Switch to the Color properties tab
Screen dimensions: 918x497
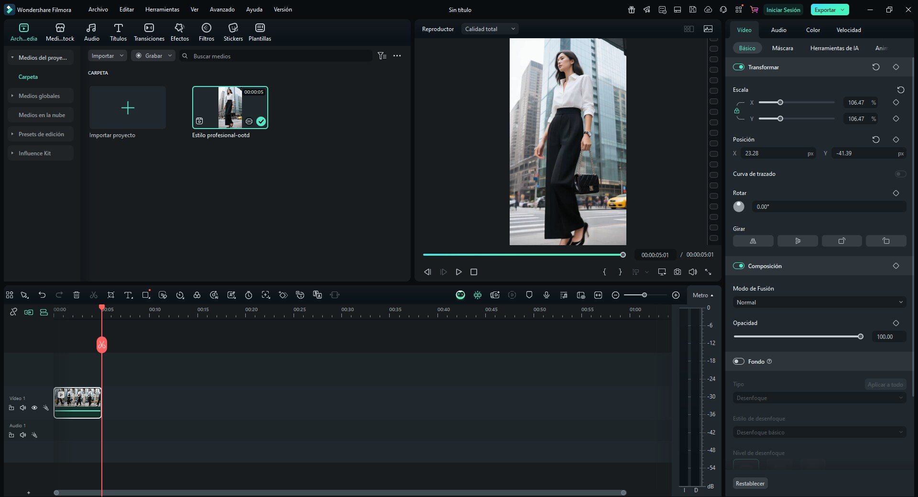click(x=813, y=30)
